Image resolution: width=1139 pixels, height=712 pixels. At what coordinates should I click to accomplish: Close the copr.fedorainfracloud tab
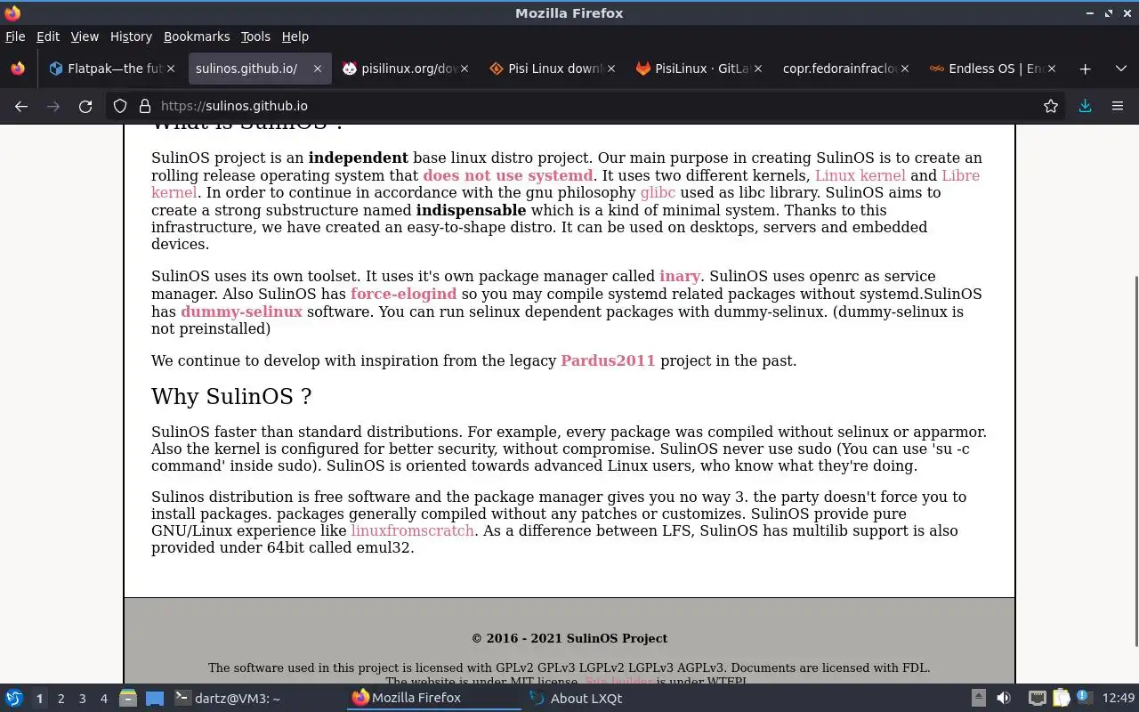click(904, 69)
